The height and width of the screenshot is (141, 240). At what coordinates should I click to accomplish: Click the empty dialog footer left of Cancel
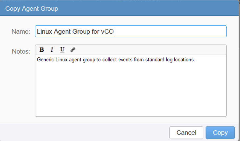coord(84,133)
